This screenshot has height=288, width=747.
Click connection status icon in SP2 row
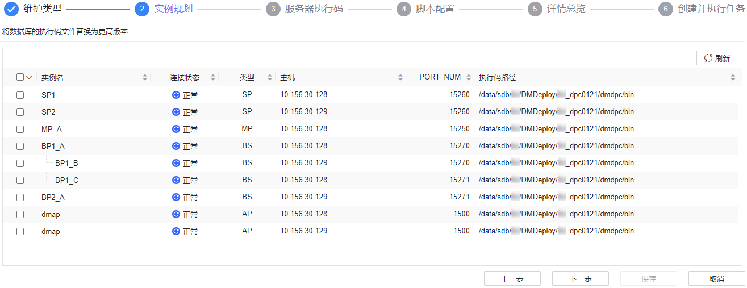click(x=176, y=112)
